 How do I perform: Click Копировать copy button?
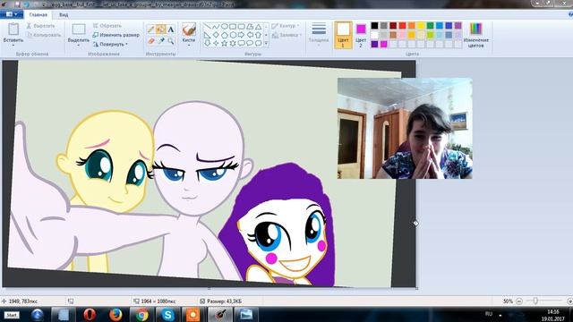coord(44,35)
